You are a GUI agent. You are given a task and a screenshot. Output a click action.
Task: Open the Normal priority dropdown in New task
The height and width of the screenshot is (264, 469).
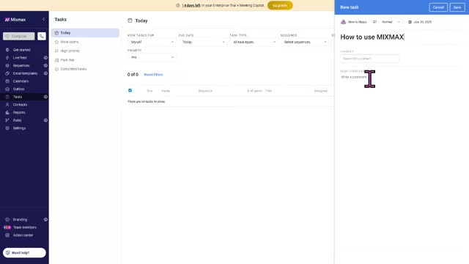coord(391,22)
